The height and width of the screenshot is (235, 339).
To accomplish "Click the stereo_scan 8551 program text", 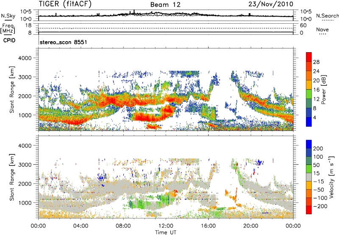I will (x=63, y=42).
